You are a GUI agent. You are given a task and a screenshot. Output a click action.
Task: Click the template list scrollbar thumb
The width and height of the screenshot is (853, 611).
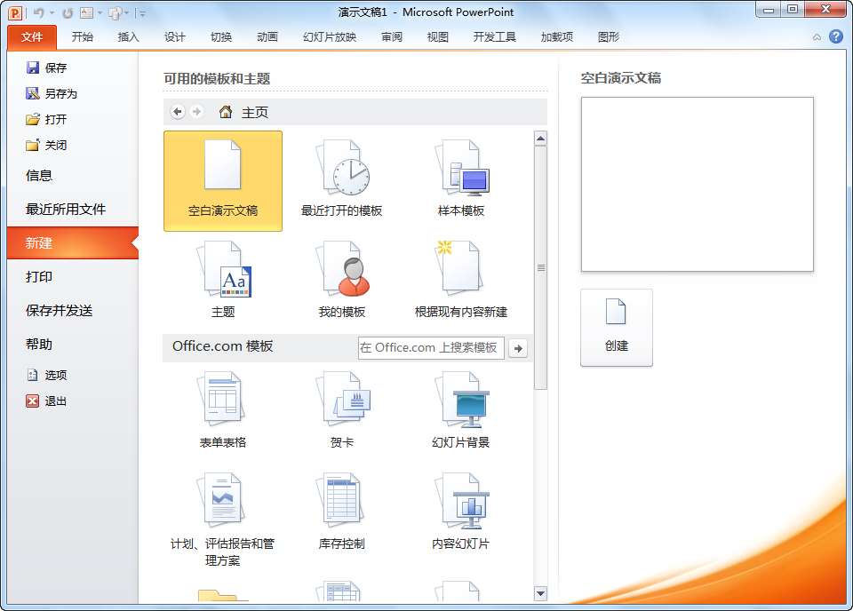pos(540,267)
